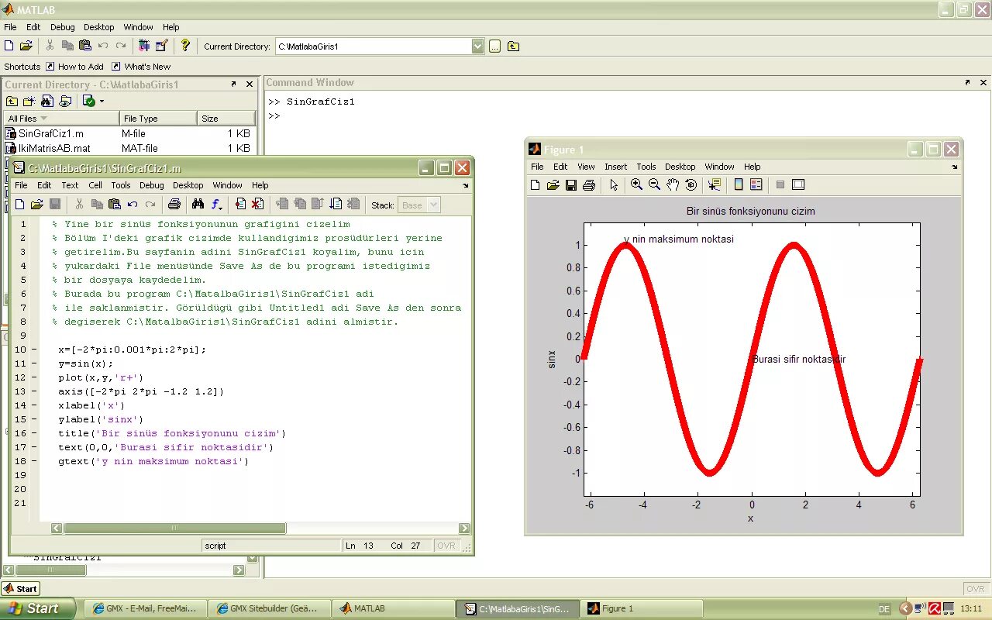992x620 pixels.
Task: Click New Folder icon in Current Directory panel
Action: (x=29, y=101)
